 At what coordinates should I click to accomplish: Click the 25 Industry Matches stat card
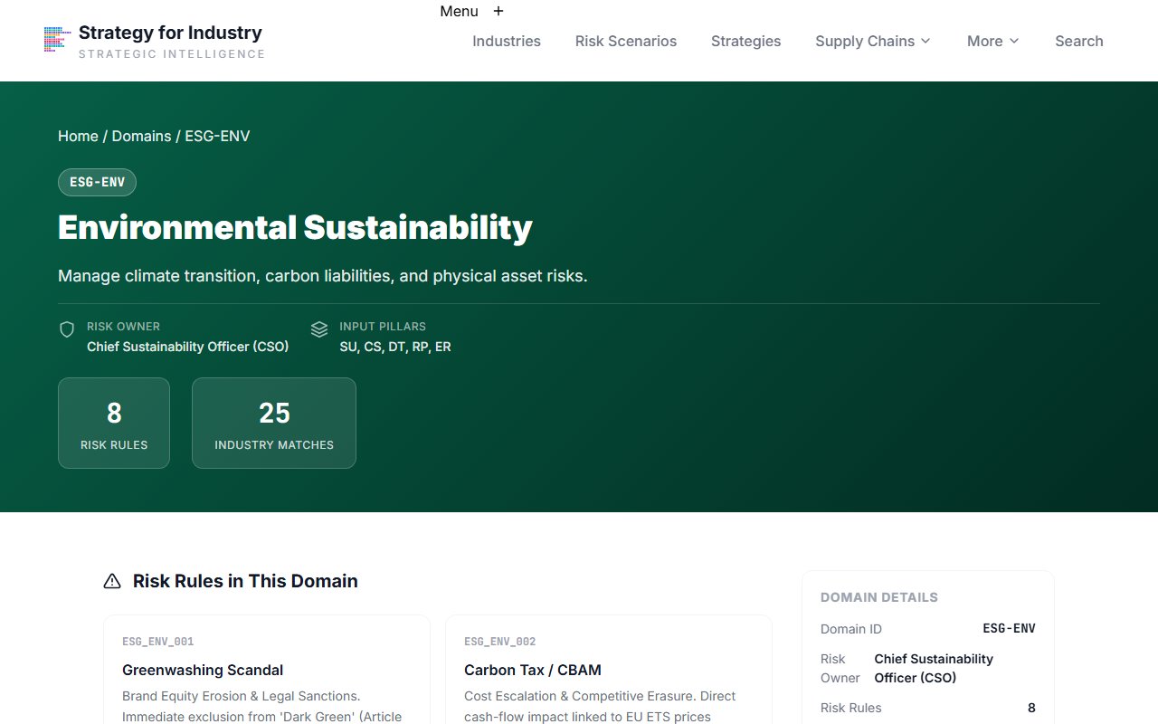(x=274, y=423)
